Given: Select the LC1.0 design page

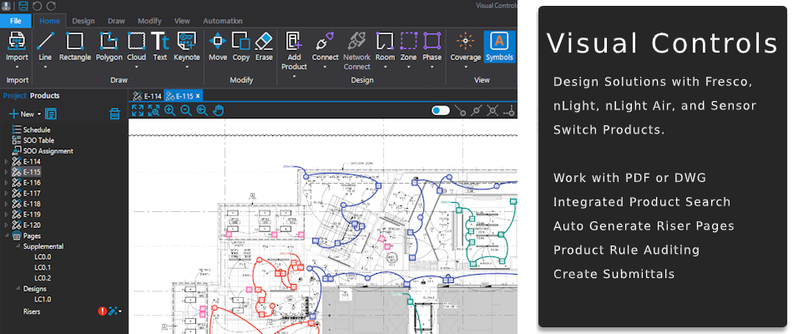Looking at the screenshot, I should click(43, 300).
